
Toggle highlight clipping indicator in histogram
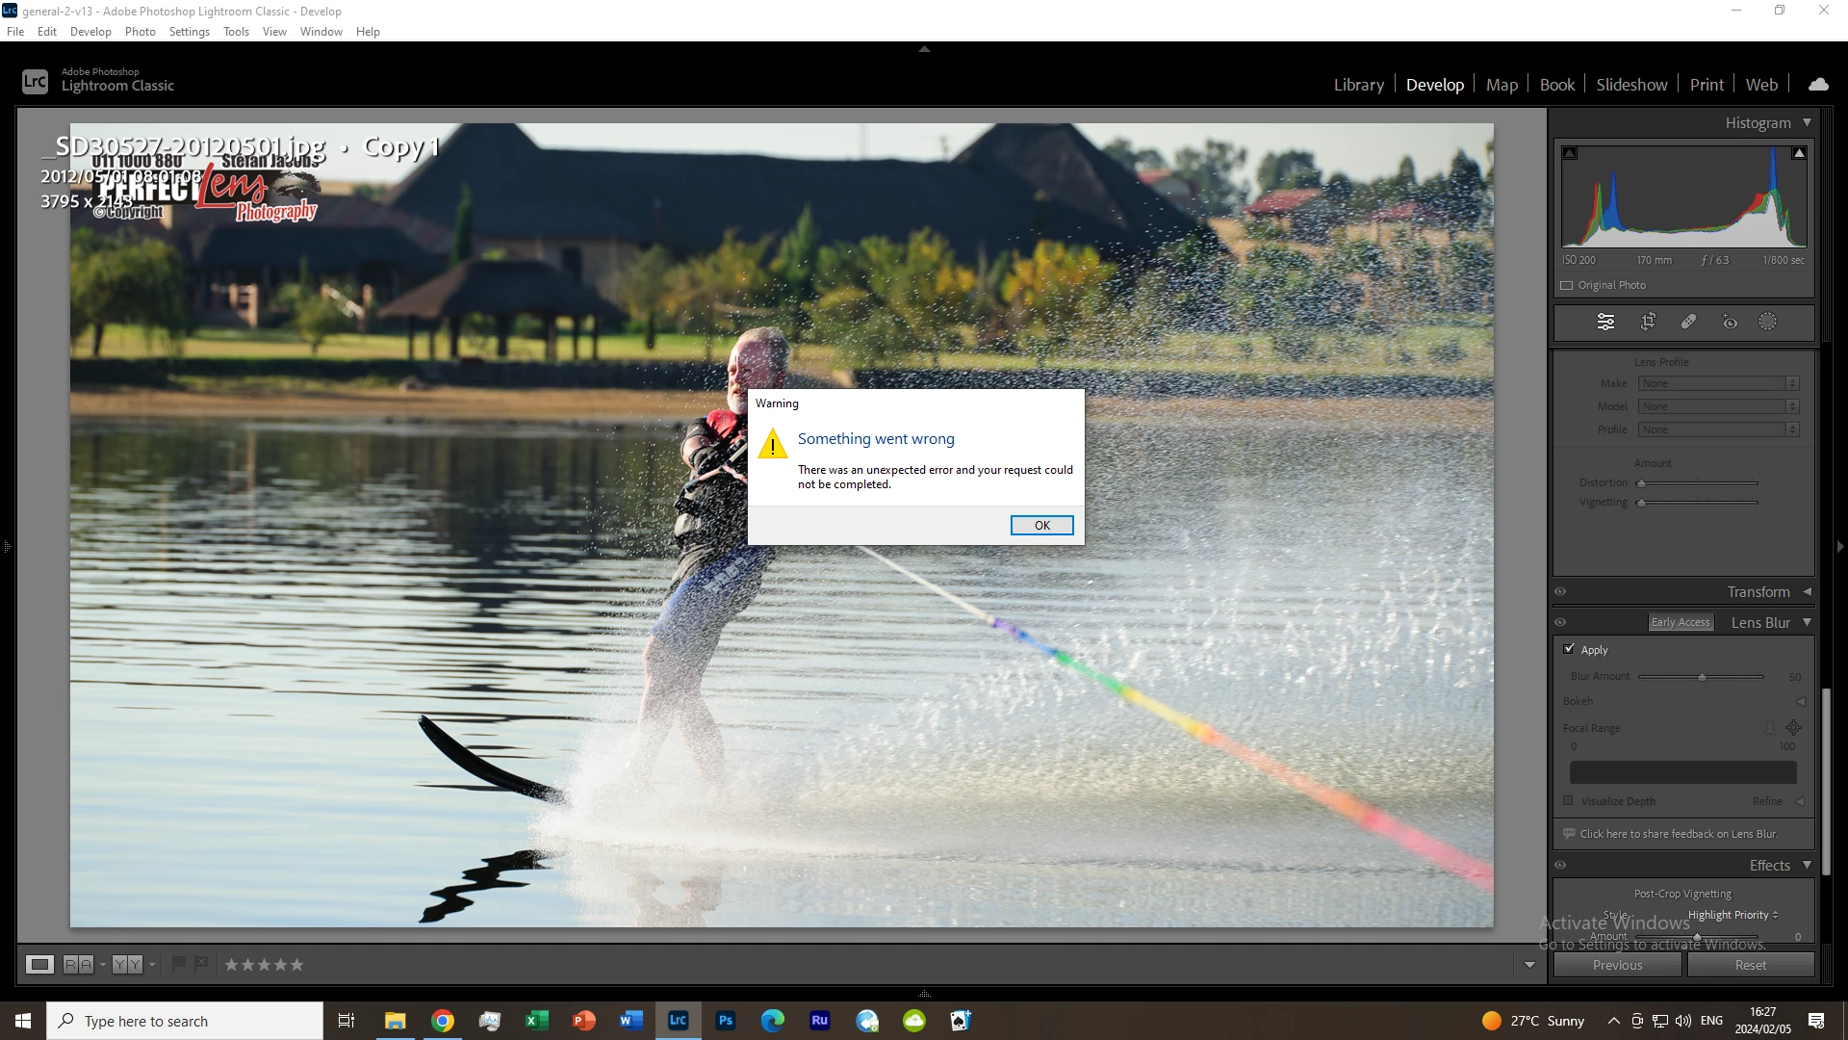[x=1799, y=153]
